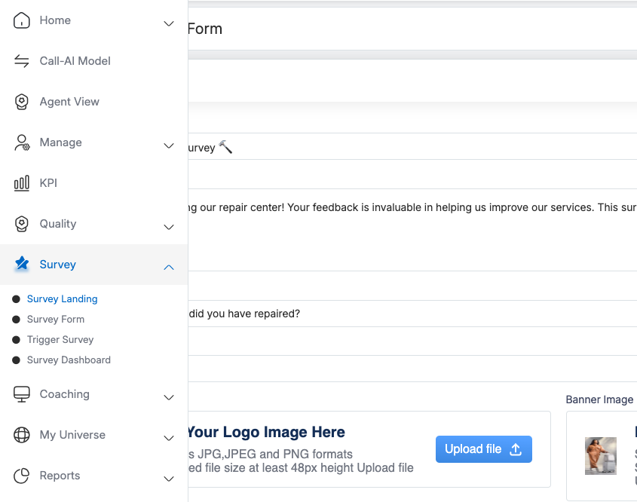
Task: Click the Reports pie chart icon
Action: click(x=22, y=476)
